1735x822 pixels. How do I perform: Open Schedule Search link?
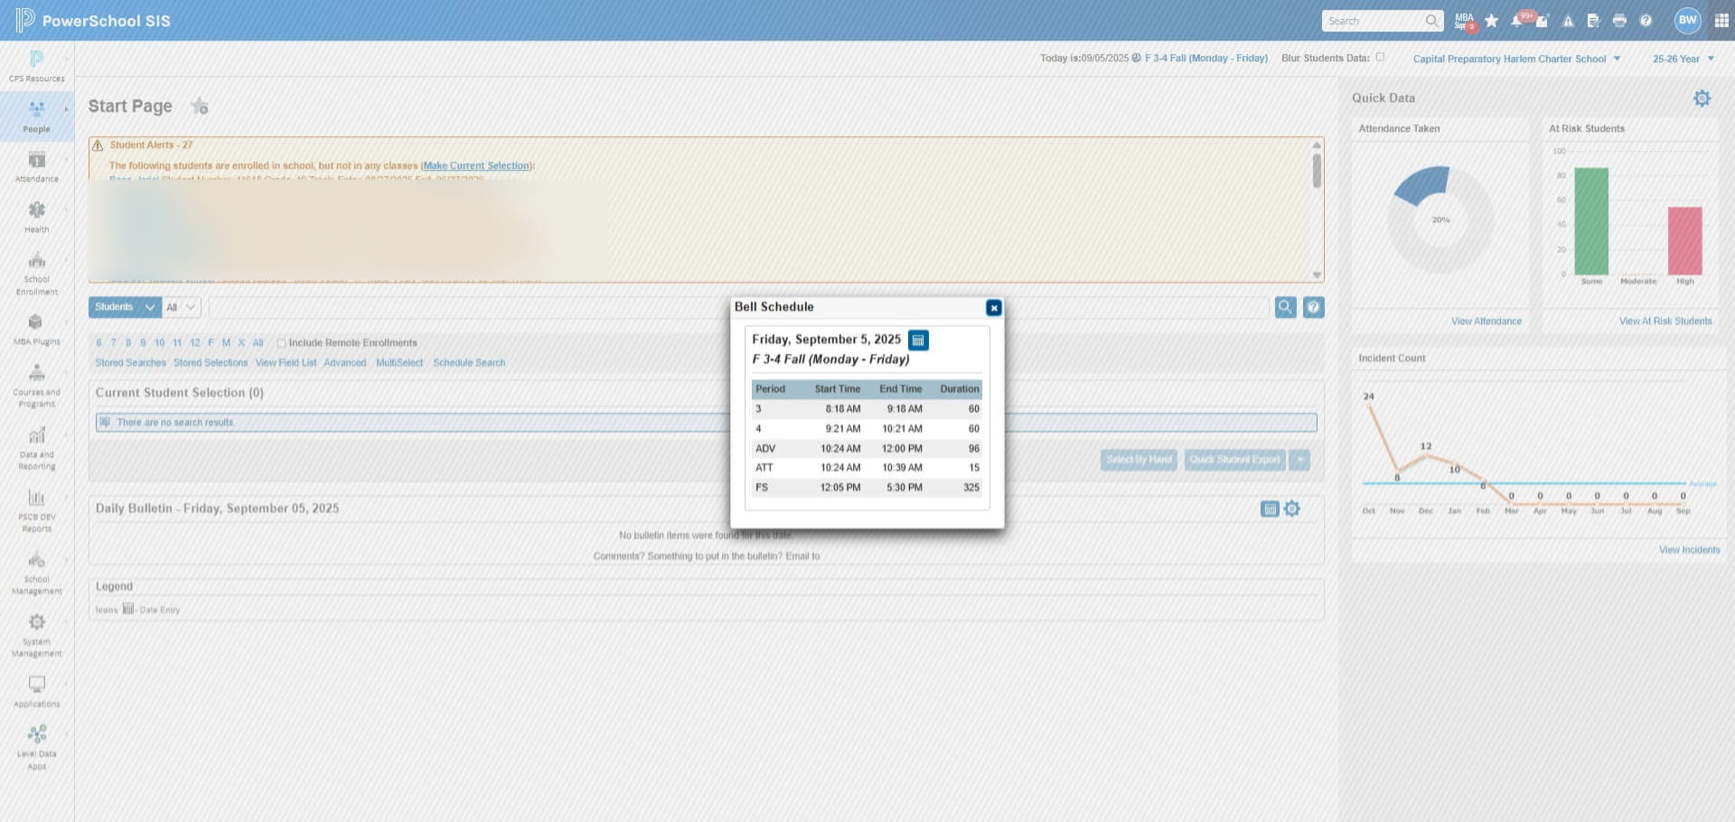[469, 363]
